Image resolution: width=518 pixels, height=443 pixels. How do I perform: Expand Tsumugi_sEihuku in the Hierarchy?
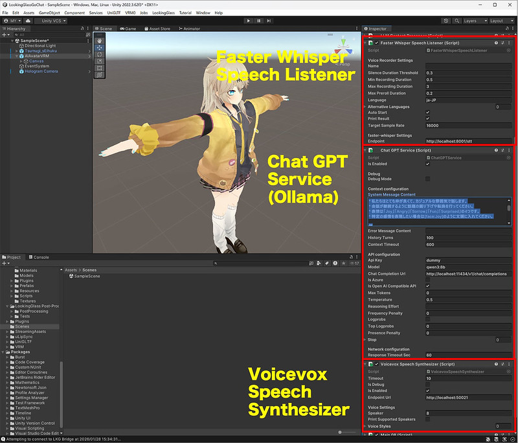(x=17, y=51)
